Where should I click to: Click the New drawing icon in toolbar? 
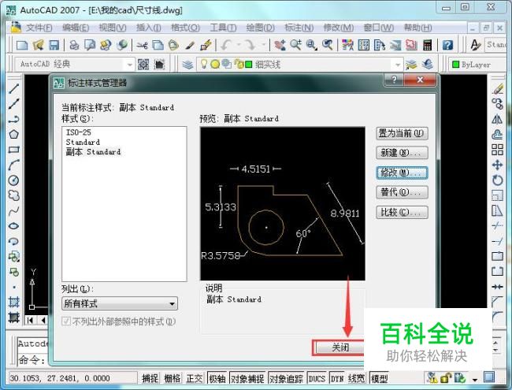(22, 45)
